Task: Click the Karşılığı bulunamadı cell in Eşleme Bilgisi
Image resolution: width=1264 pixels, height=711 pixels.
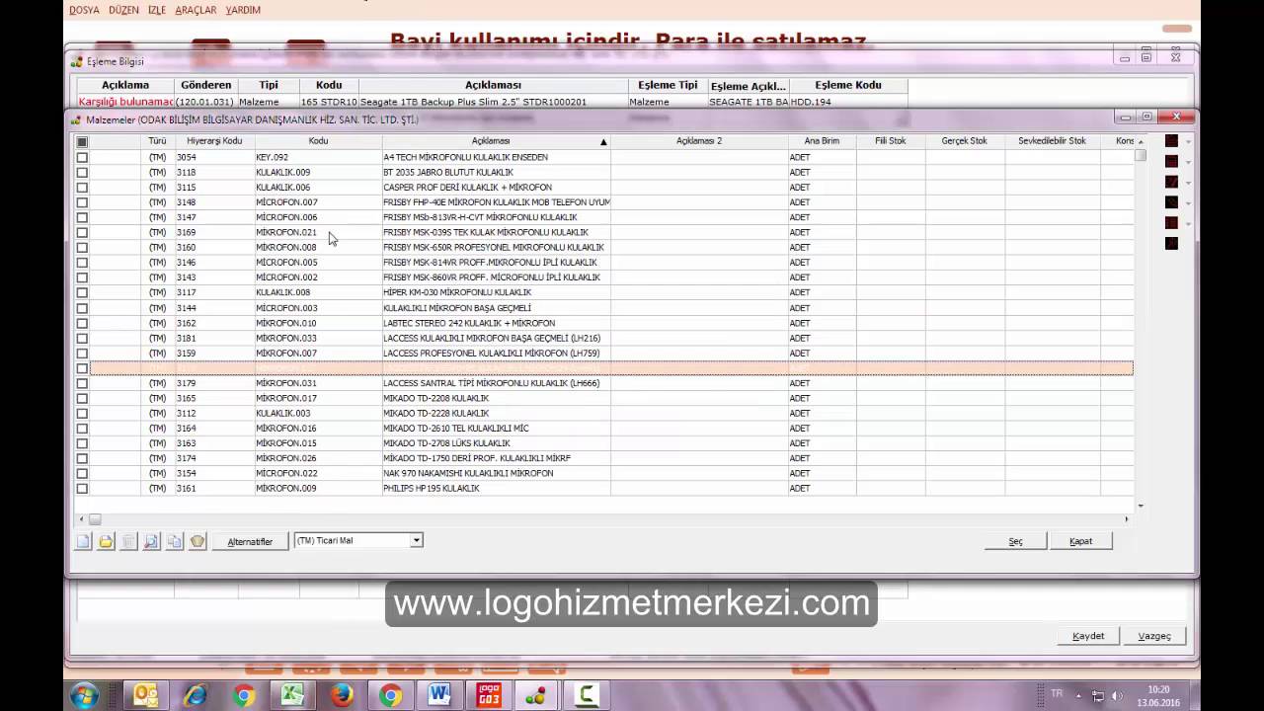Action: click(125, 102)
